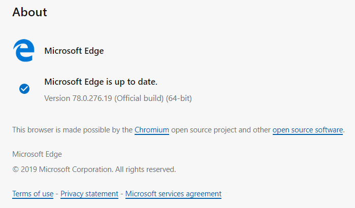
Task: Click the About page heading
Action: (29, 12)
